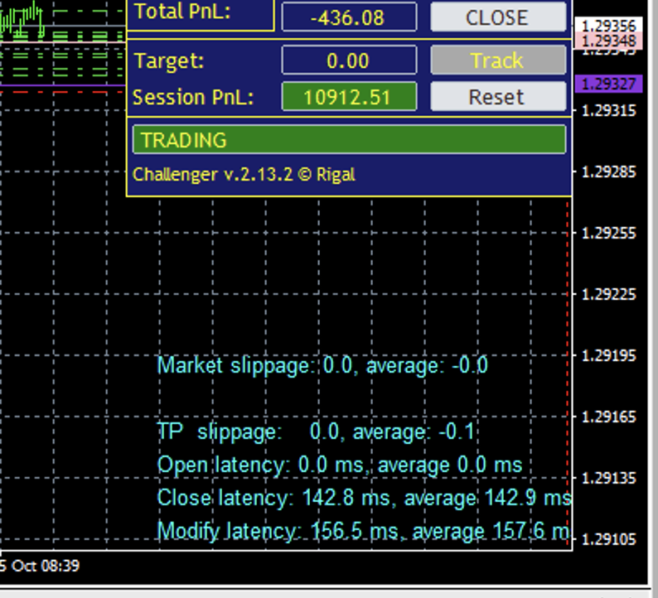
Task: Click the green candlestick bars on chart
Action: click(22, 19)
